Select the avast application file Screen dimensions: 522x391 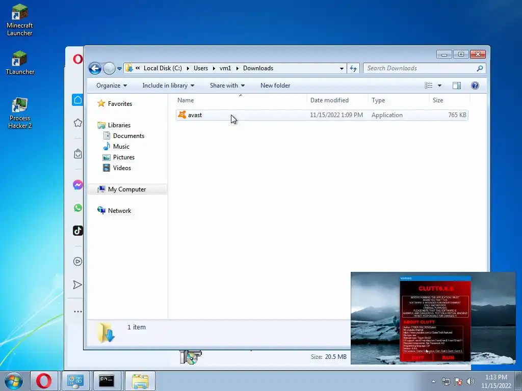pyautogui.click(x=322, y=115)
